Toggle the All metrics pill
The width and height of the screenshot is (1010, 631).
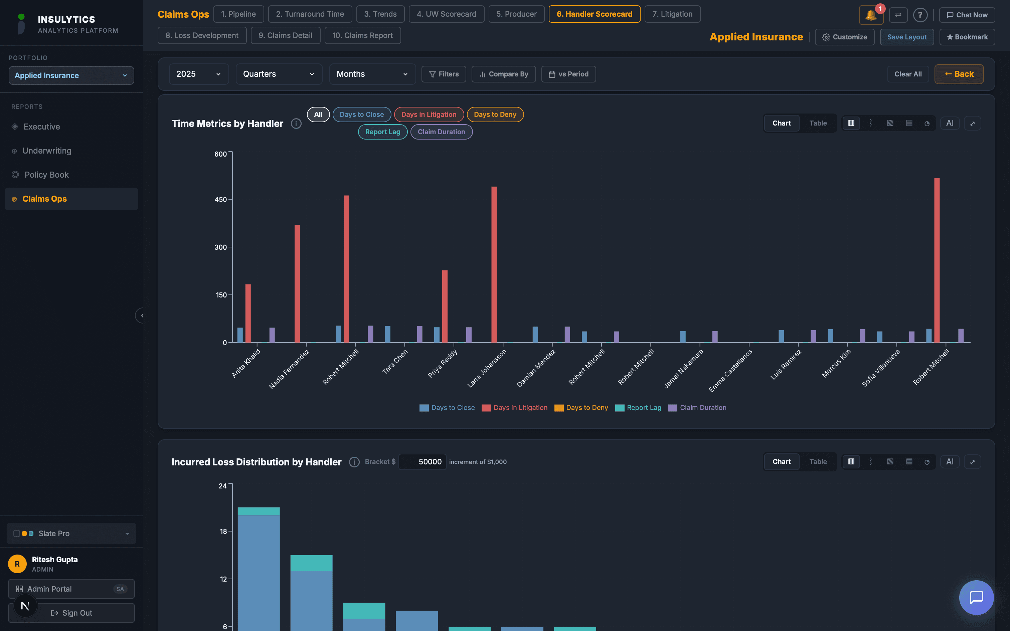pos(318,114)
